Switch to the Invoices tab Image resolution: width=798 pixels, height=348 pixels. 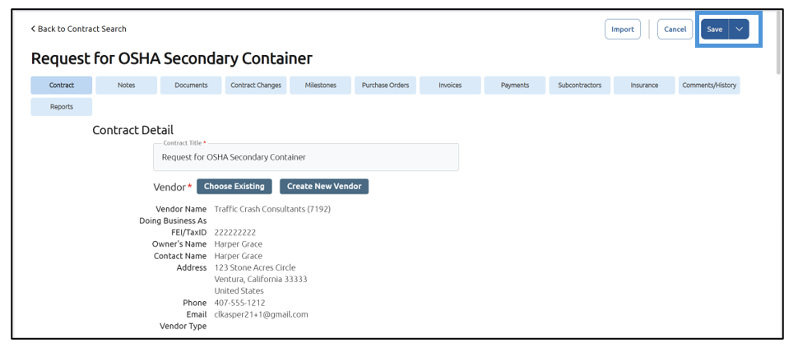coord(450,85)
